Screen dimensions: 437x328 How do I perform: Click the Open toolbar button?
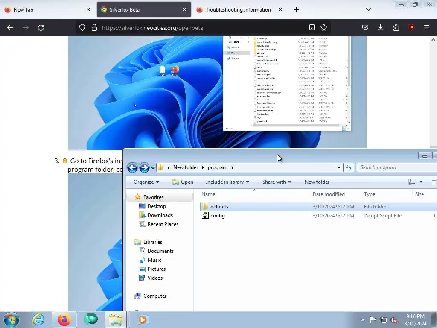coord(183,182)
